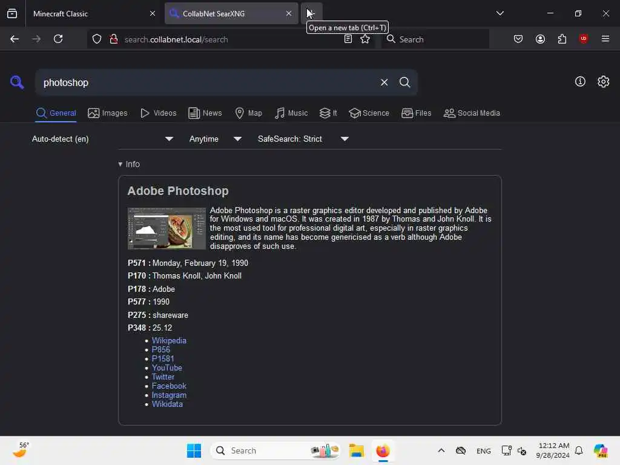620x465 pixels.
Task: Click Firefox icon in taskbar
Action: tap(383, 450)
